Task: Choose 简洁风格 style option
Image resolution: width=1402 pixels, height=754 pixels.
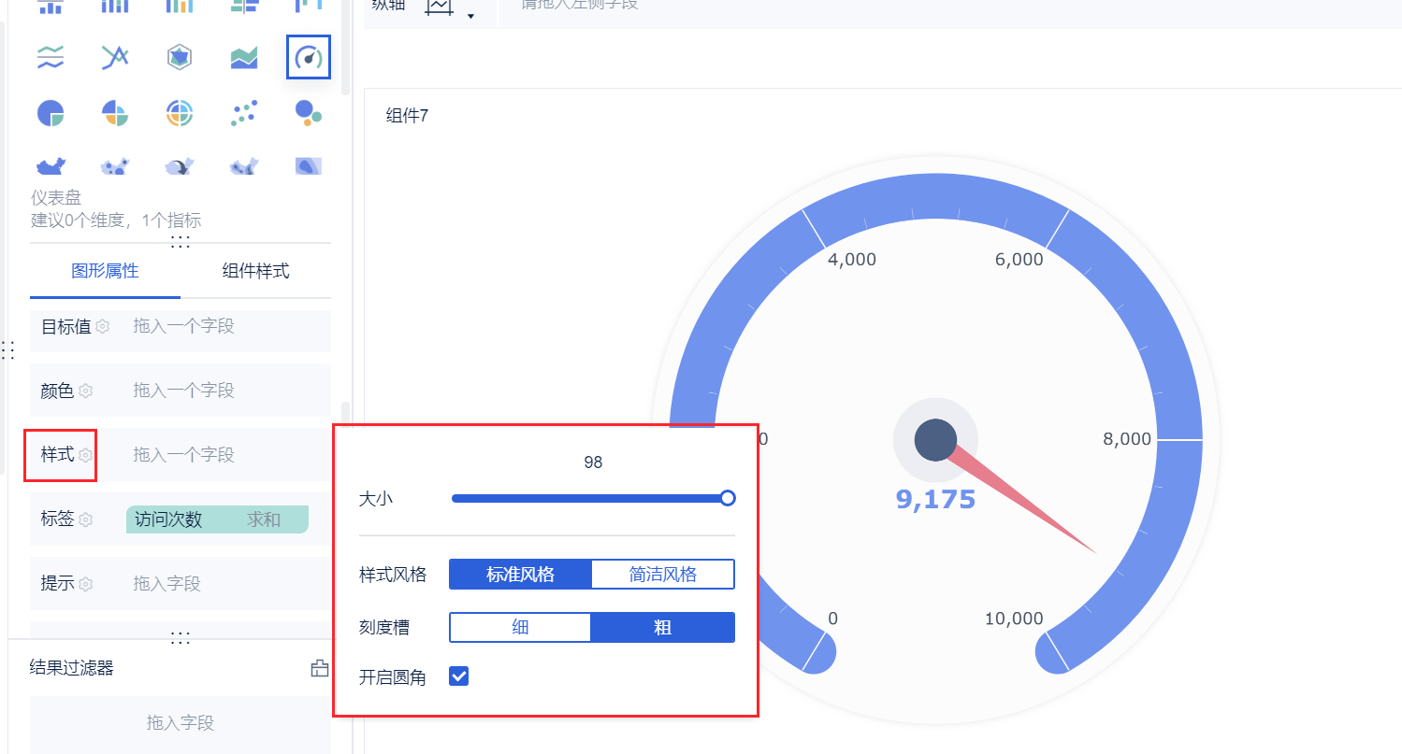Action: click(663, 575)
